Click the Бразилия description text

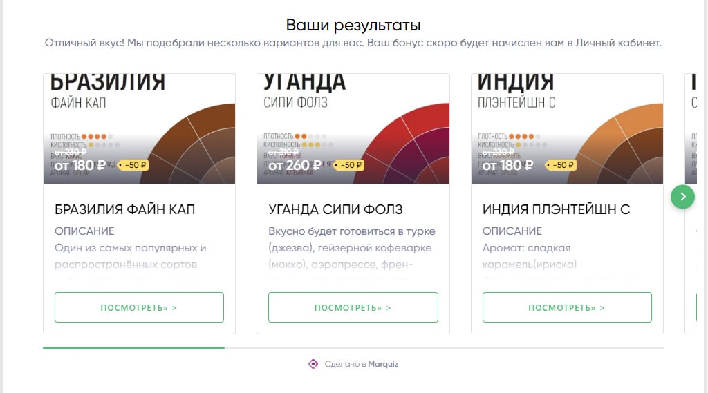click(130, 256)
